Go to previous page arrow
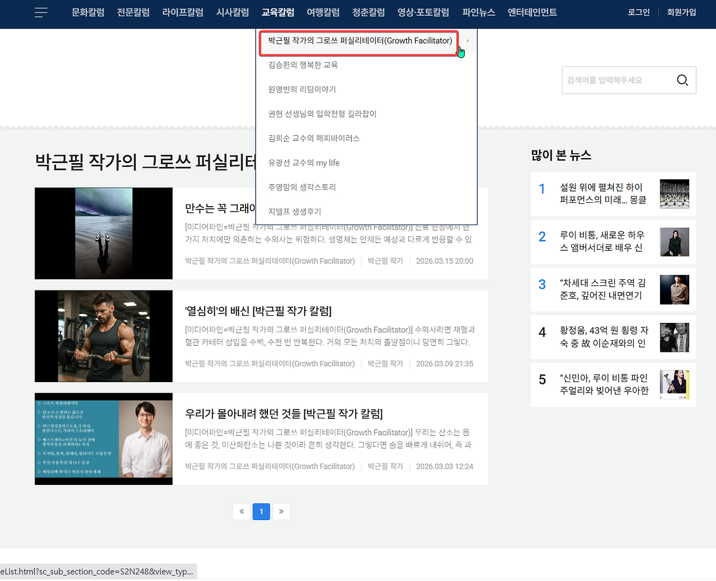 tap(242, 511)
